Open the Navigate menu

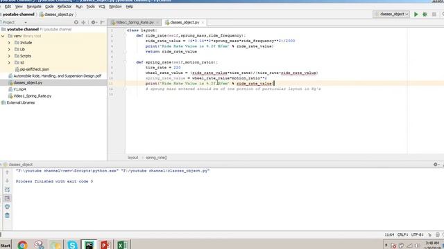34,6
